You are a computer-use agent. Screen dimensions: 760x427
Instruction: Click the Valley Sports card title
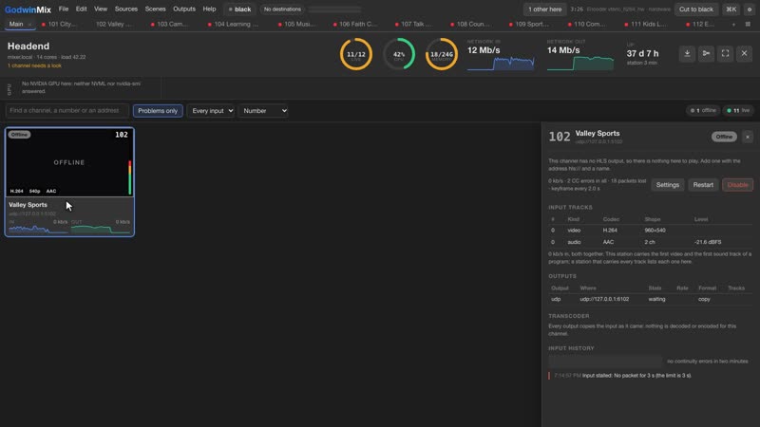[28, 205]
